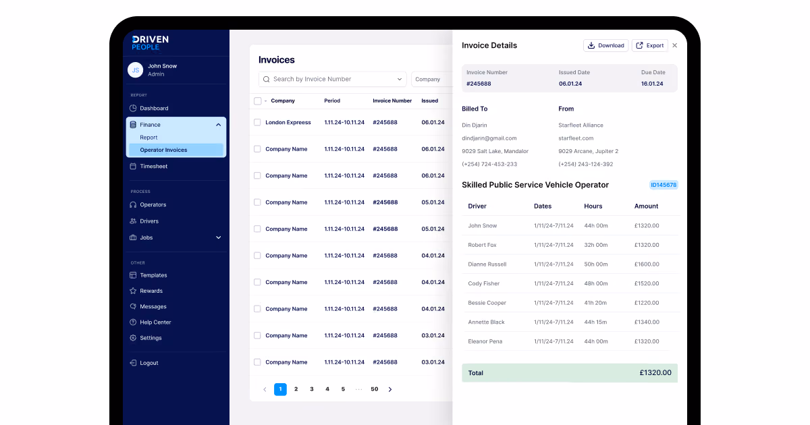810x425 pixels.
Task: Open the Company filter dropdown
Action: coord(431,79)
